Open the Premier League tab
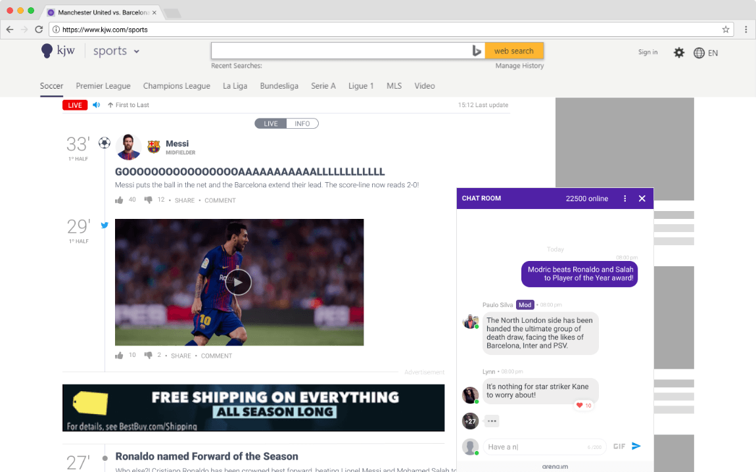Screen dimensions: 756x472 pos(103,86)
